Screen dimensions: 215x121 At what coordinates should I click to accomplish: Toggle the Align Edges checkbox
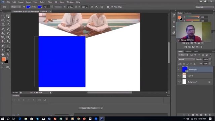[112, 7]
